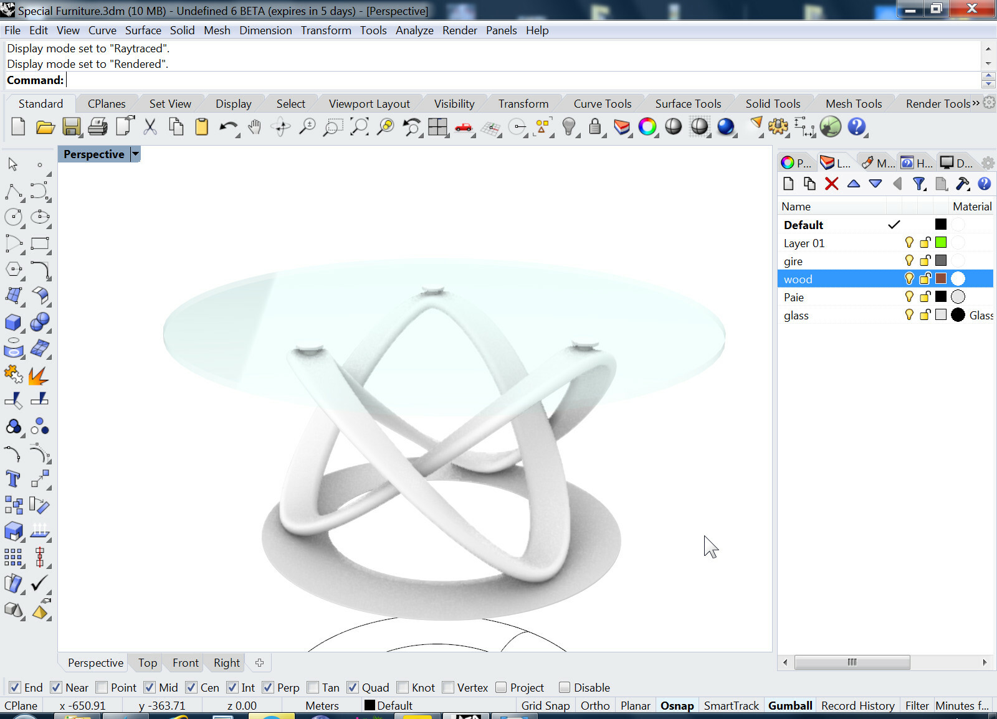997x719 pixels.
Task: Choose the Rectangle drawing tool
Action: (40, 243)
